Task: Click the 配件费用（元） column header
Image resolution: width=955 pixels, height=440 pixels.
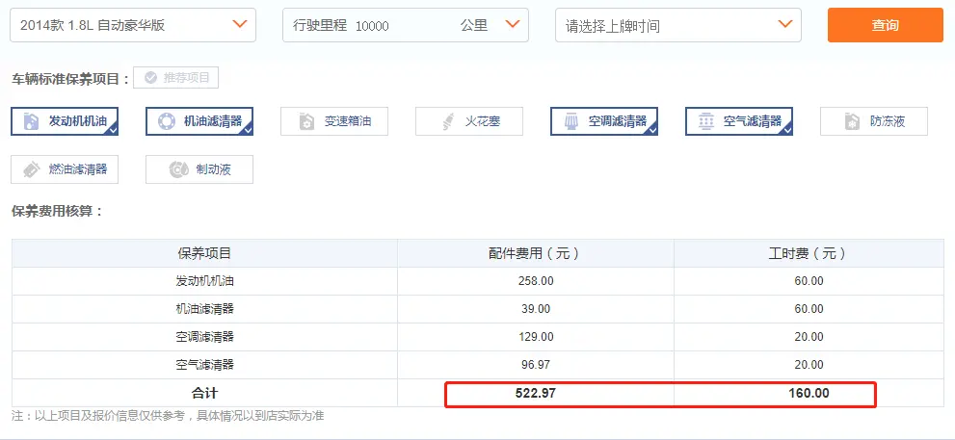Action: click(535, 253)
